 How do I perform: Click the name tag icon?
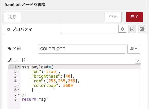tap(10, 49)
